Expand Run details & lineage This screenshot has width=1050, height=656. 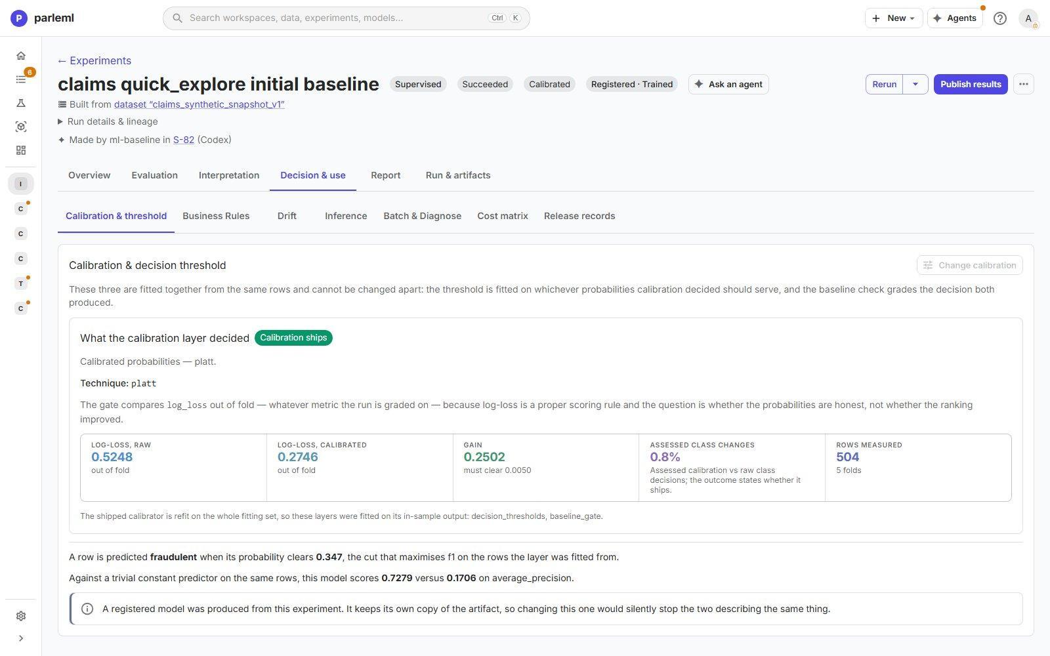(108, 121)
